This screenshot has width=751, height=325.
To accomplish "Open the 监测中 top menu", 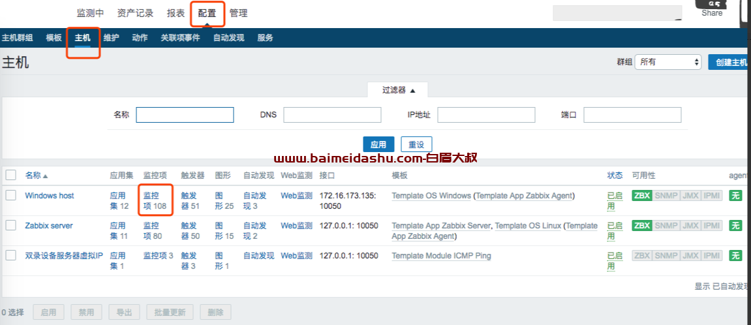I will point(90,14).
